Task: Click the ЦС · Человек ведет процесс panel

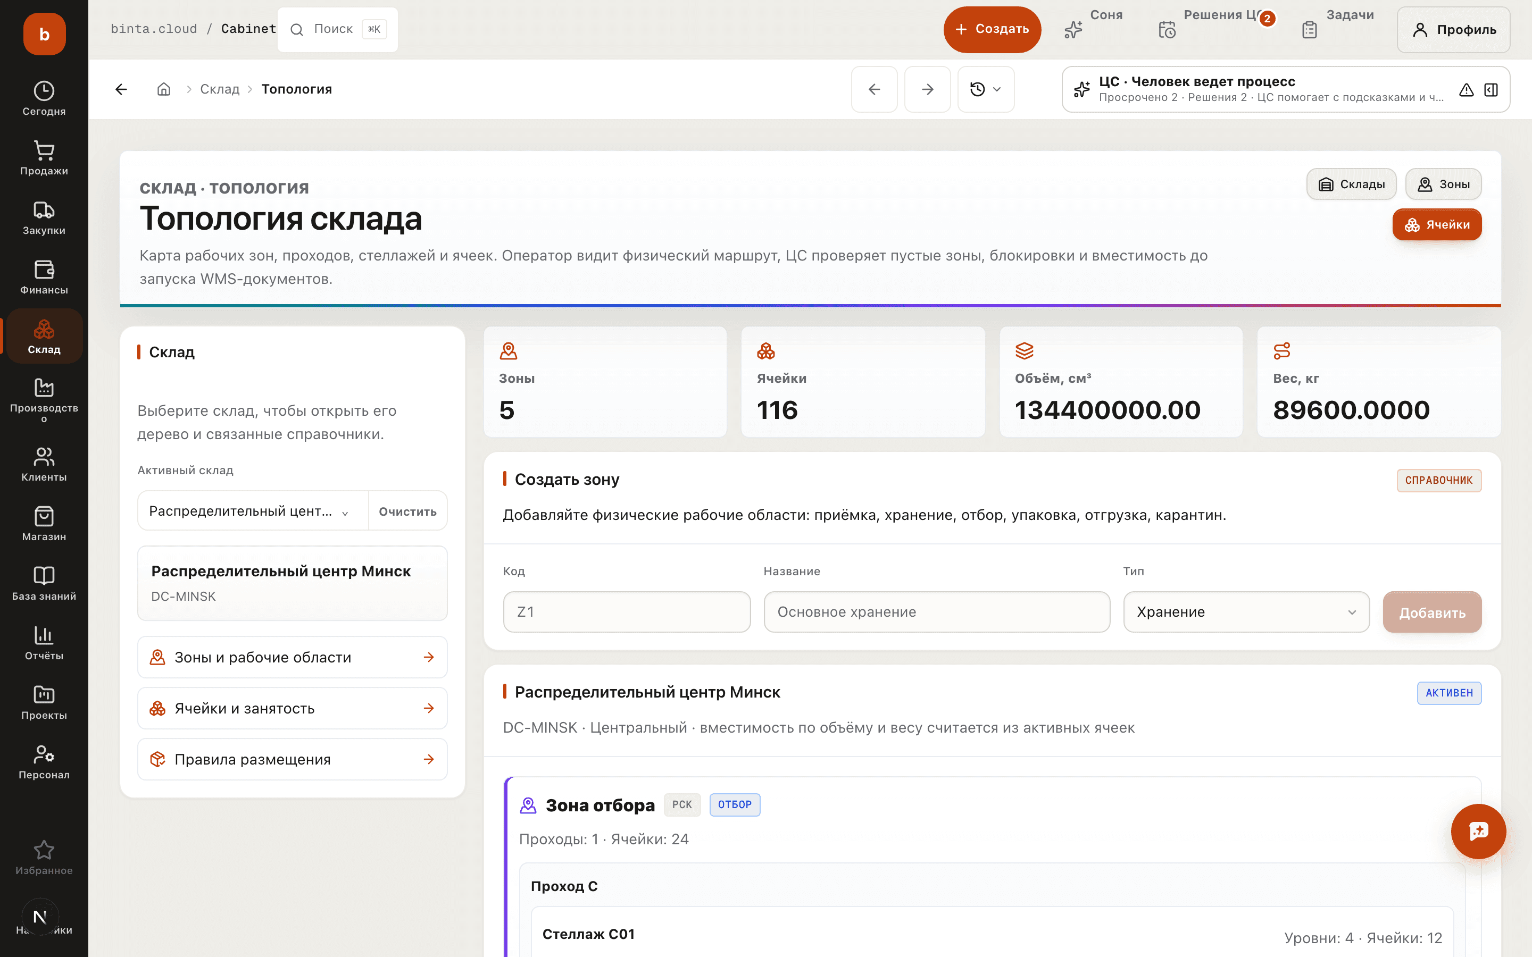Action: point(1285,89)
